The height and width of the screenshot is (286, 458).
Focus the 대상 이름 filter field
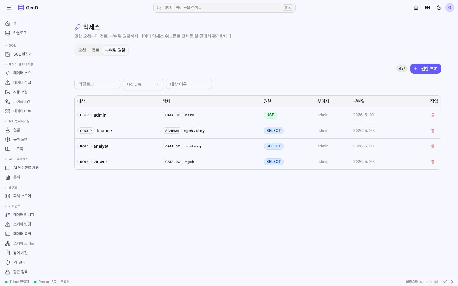189,84
